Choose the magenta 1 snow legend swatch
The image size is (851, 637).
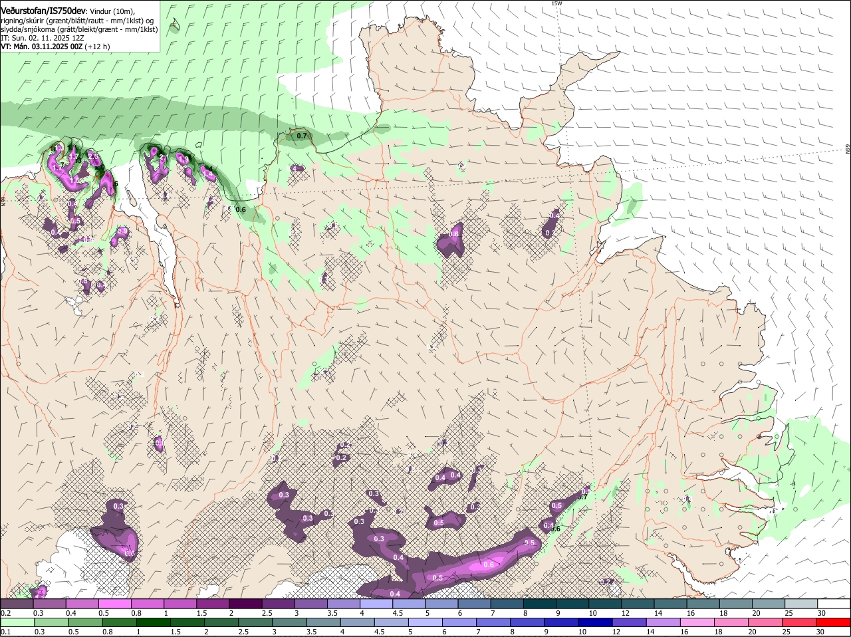(181, 604)
